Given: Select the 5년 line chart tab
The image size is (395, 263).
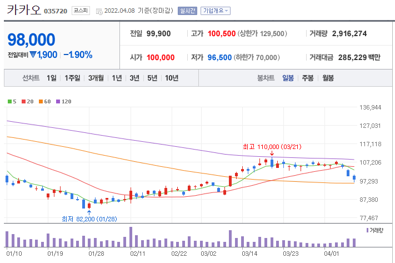Looking at the screenshot, I should click(x=152, y=78).
